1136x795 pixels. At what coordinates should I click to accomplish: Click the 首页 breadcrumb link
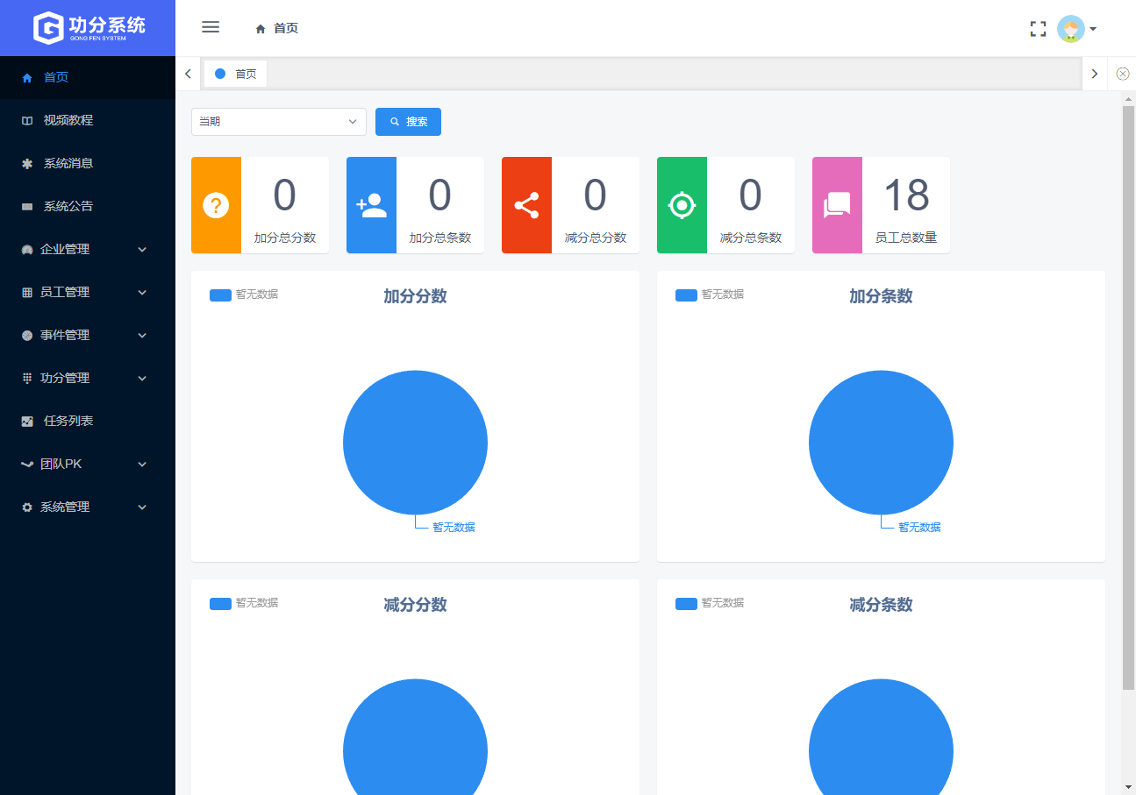286,28
